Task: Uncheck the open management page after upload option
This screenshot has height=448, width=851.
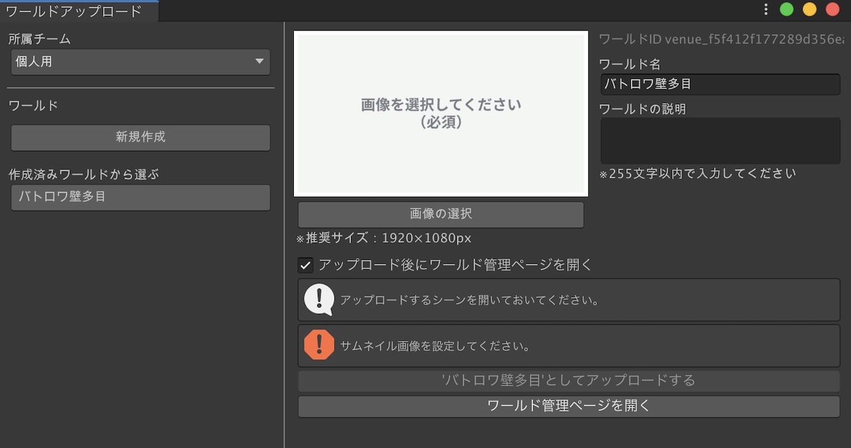Action: click(305, 265)
